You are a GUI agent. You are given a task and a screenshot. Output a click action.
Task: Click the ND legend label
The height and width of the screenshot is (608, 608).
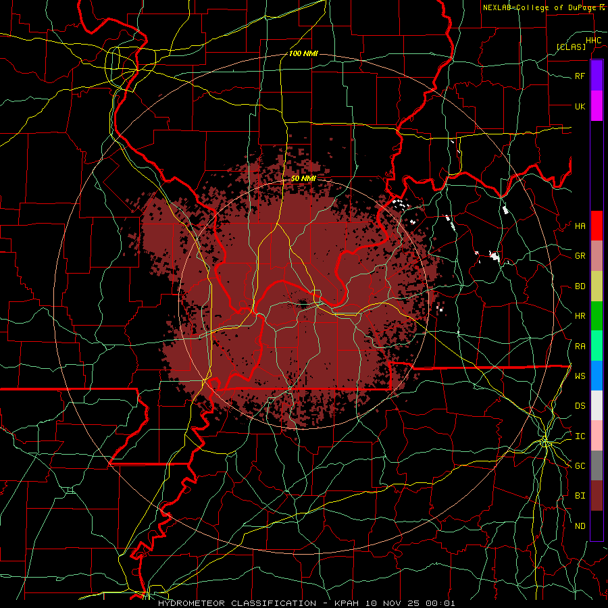point(580,526)
